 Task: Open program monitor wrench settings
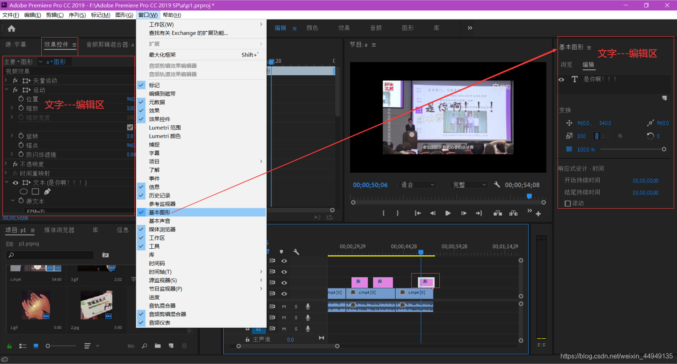point(497,185)
